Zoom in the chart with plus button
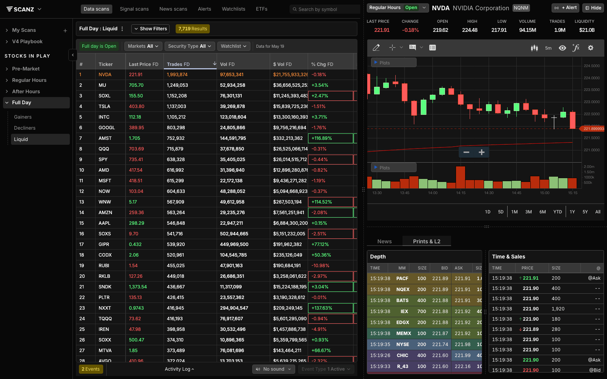This screenshot has width=607, height=379. tap(481, 152)
